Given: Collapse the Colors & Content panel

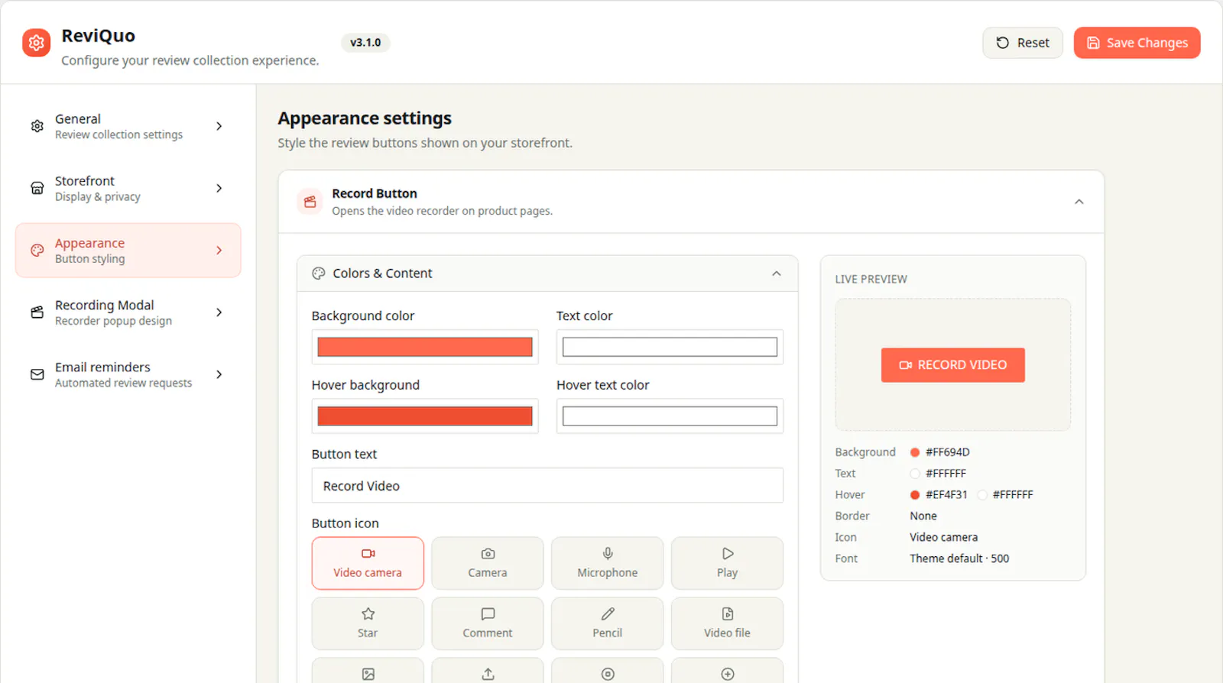Looking at the screenshot, I should click(776, 274).
